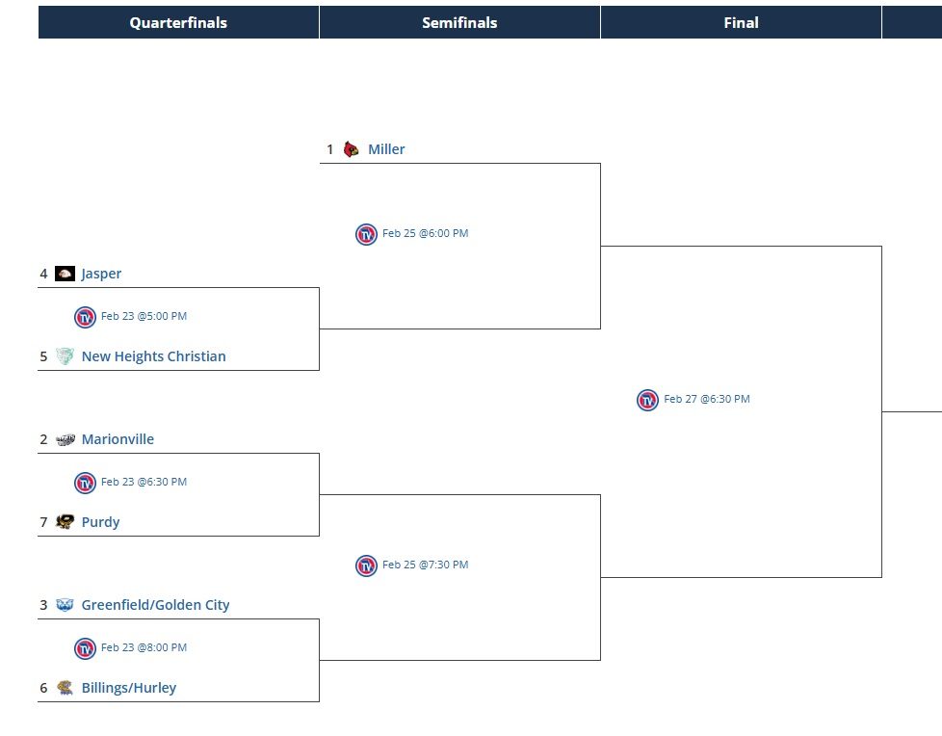Open the Marionville team link

point(118,439)
